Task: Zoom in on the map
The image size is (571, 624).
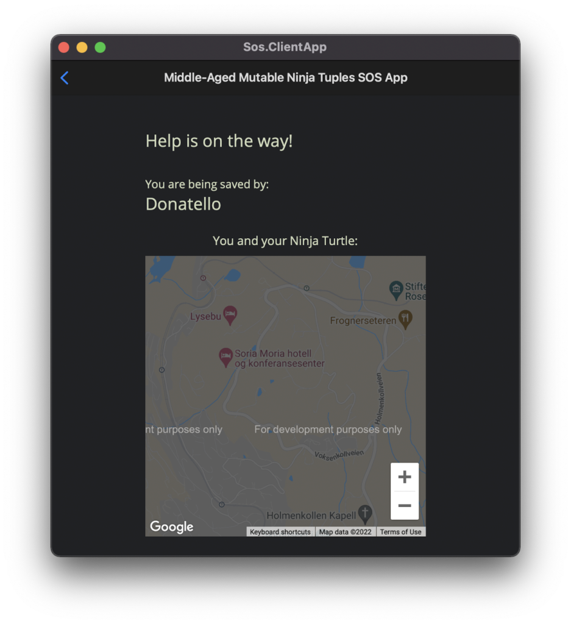Action: coord(404,477)
